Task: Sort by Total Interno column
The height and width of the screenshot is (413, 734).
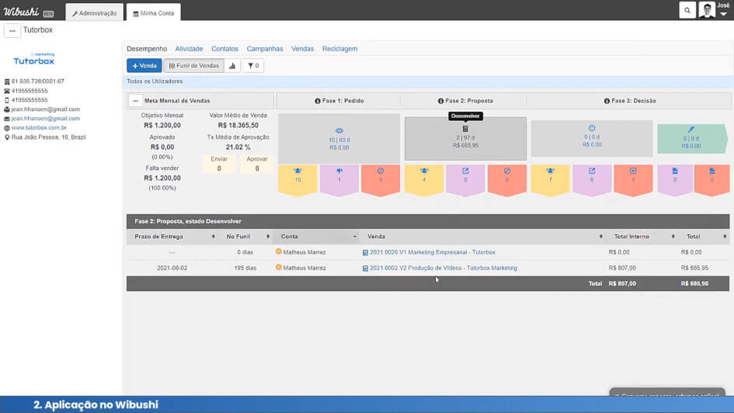Action: (x=642, y=237)
